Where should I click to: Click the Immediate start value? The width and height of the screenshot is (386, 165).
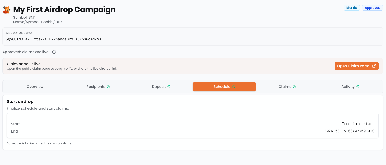[x=358, y=124]
